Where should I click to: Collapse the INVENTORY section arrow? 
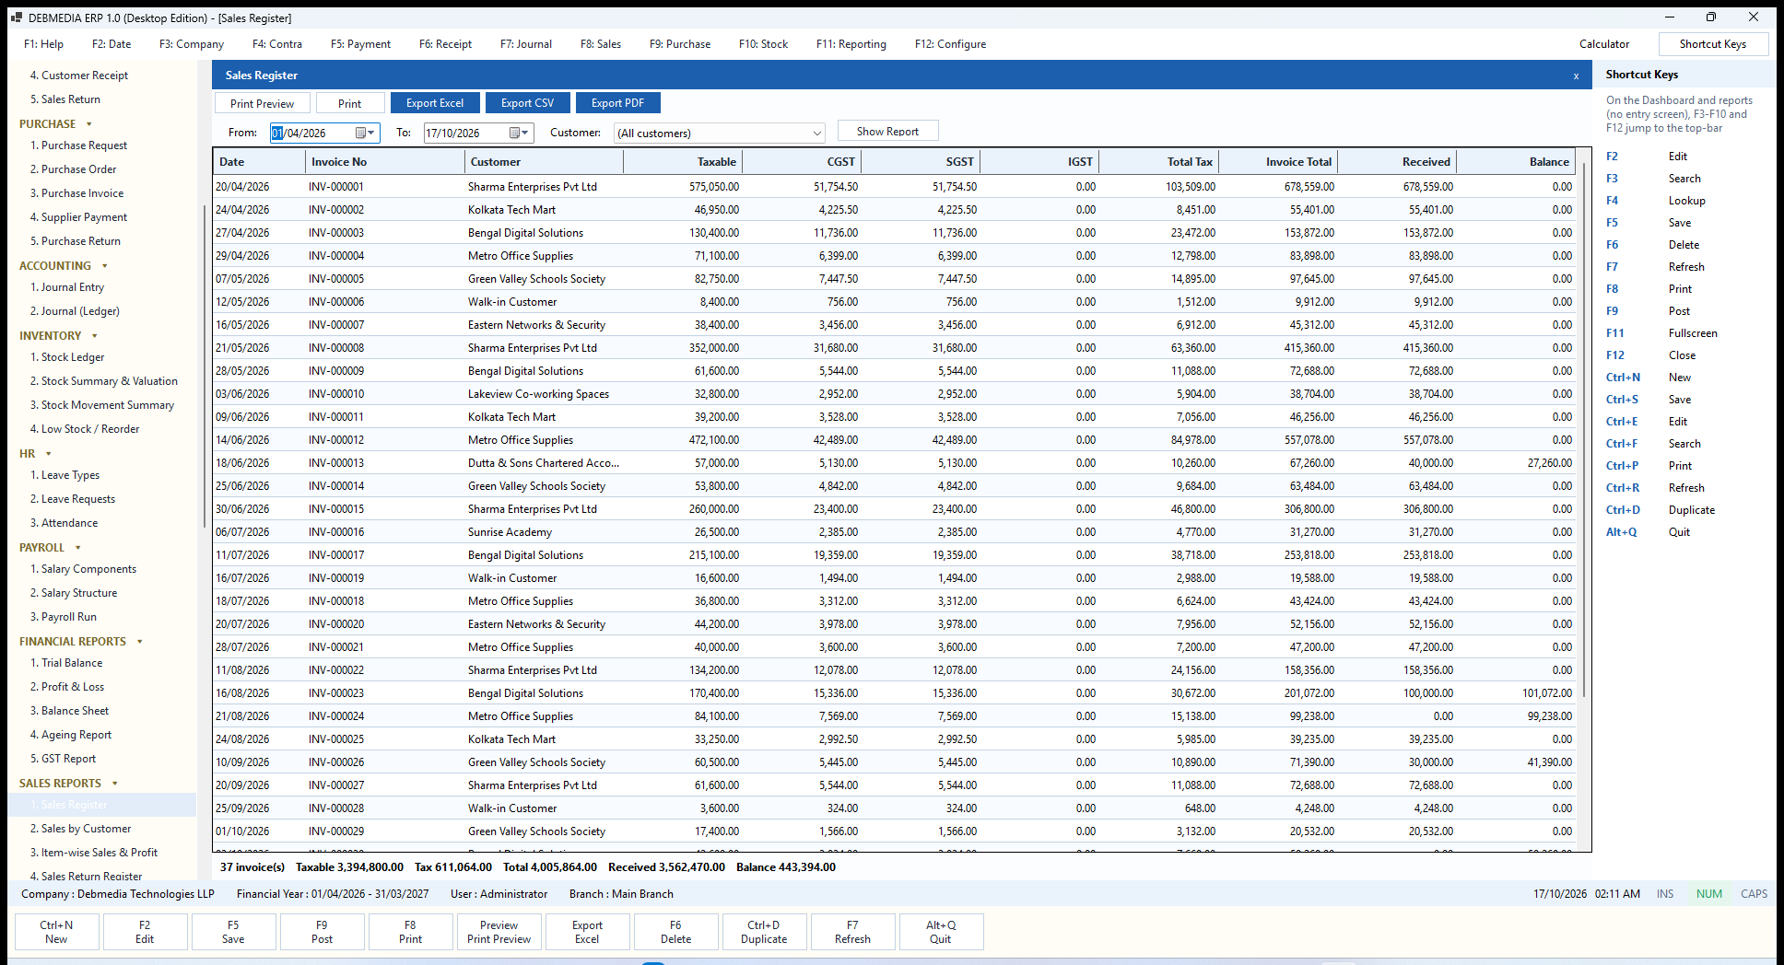94,336
